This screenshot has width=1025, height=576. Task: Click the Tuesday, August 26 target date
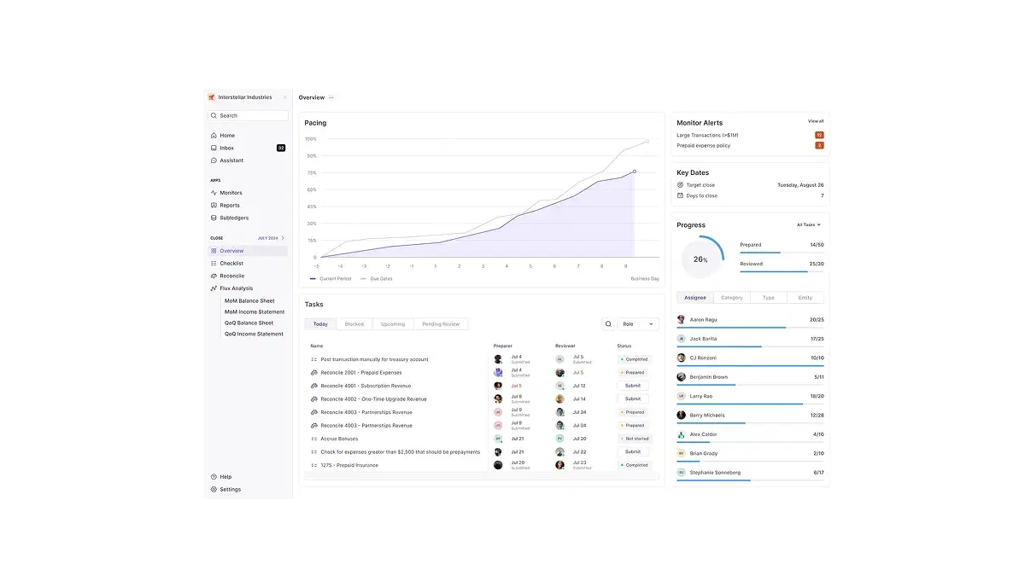click(800, 184)
